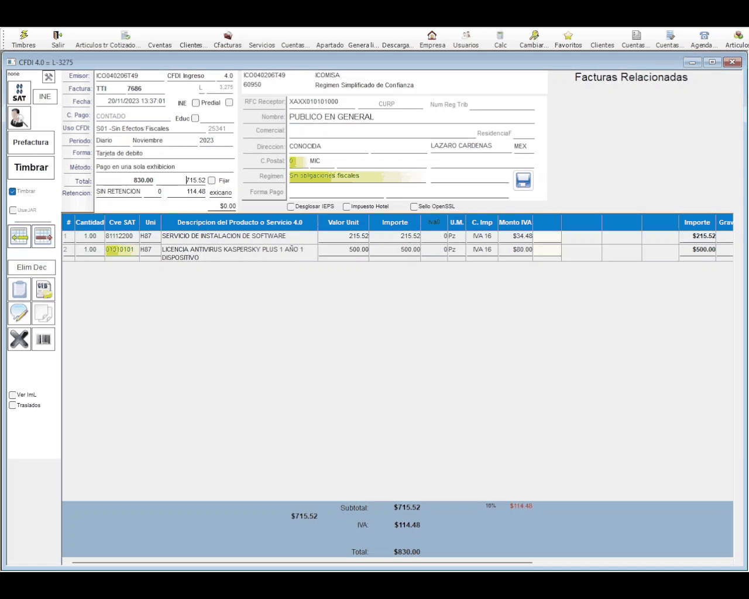Click the comment note pencil icon
Image resolution: width=749 pixels, height=599 pixels.
[x=19, y=314]
